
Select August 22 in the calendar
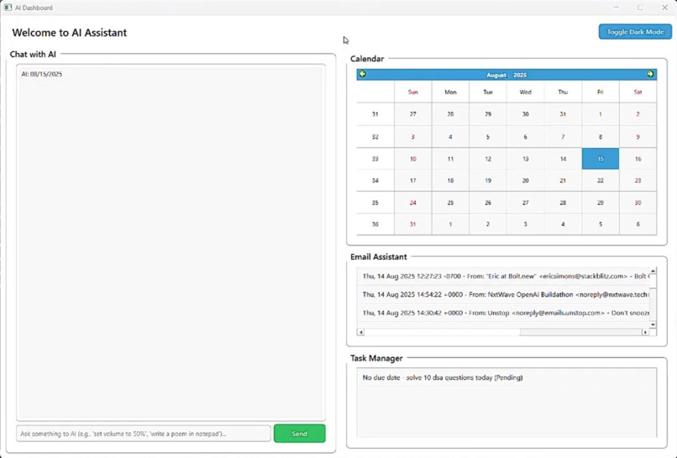click(601, 180)
